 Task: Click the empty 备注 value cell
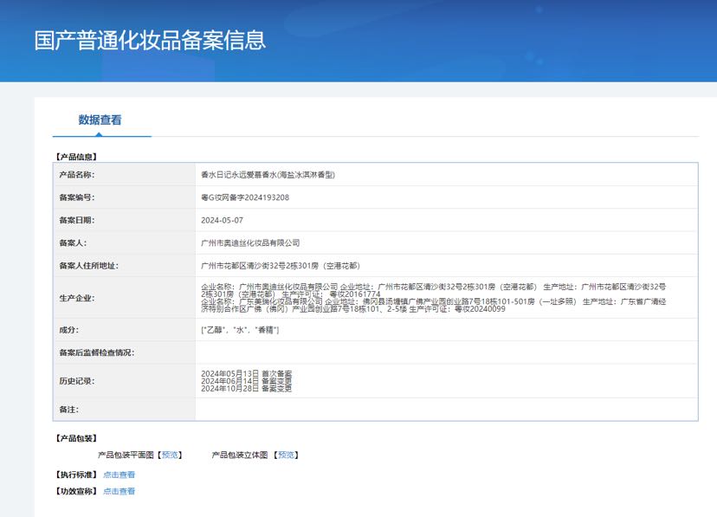click(446, 409)
